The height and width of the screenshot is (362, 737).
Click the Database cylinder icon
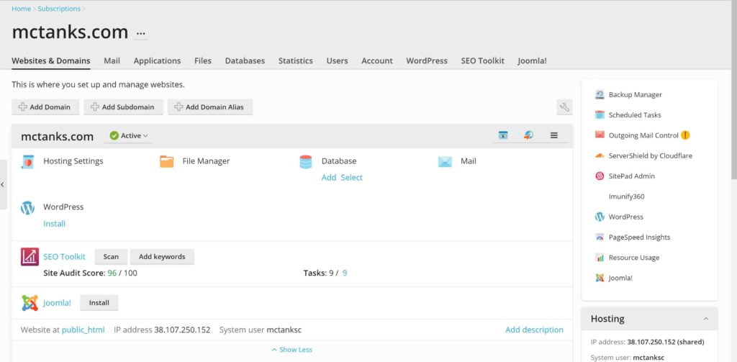305,162
